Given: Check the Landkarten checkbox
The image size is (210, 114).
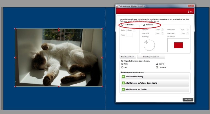Looking at the screenshot, I should [157, 67].
